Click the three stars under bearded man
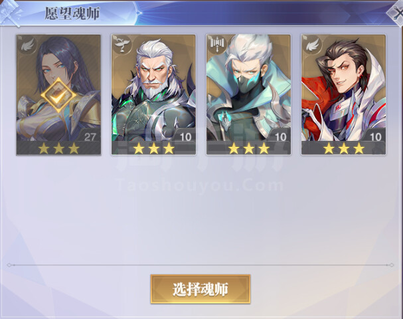This screenshot has height=319, width=403. coord(153,148)
